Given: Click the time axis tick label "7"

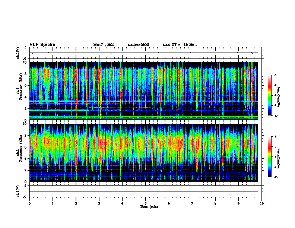Looking at the screenshot, I should pyautogui.click(x=192, y=203).
